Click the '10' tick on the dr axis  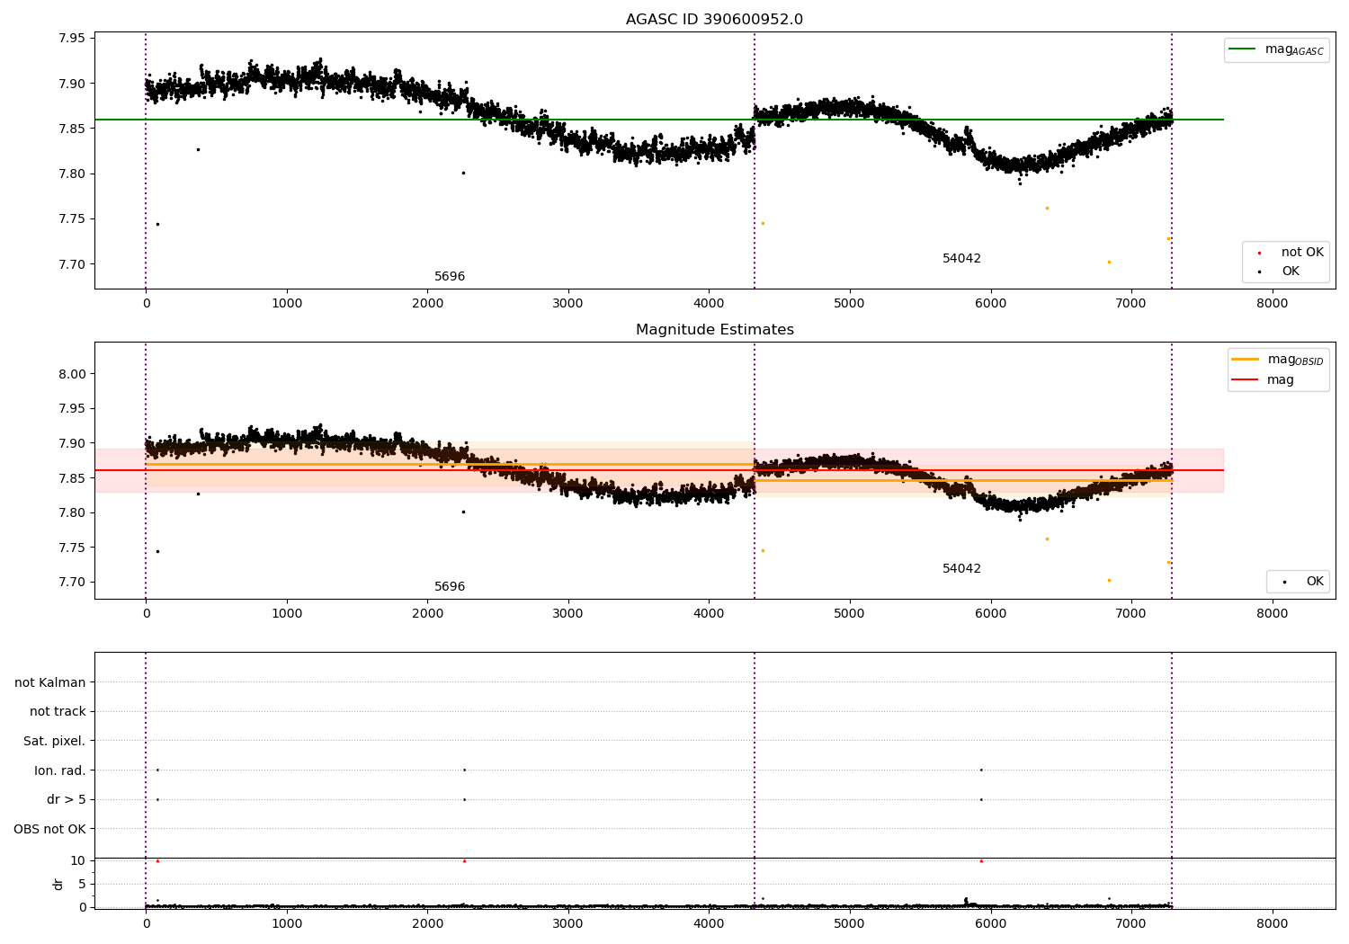(x=78, y=860)
